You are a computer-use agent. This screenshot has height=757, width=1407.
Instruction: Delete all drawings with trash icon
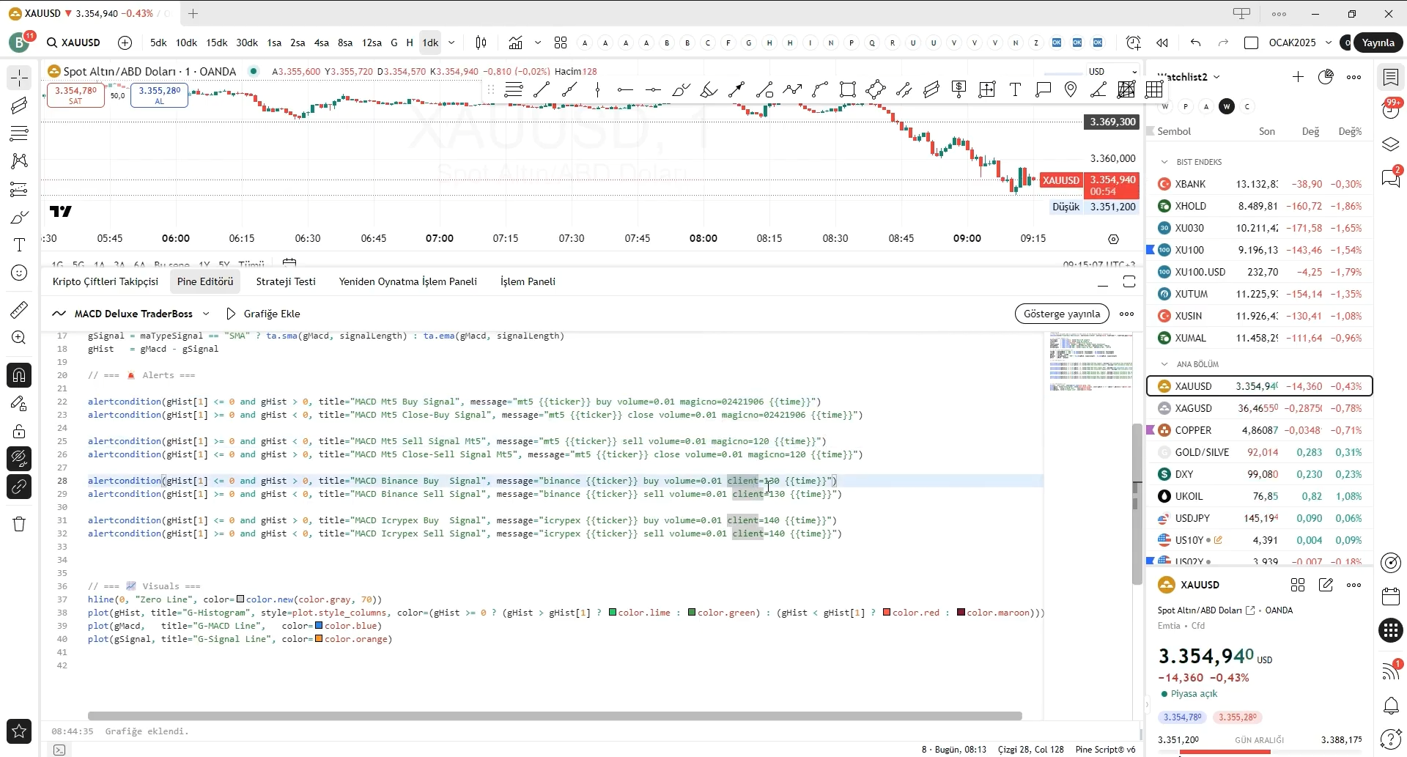(x=19, y=524)
